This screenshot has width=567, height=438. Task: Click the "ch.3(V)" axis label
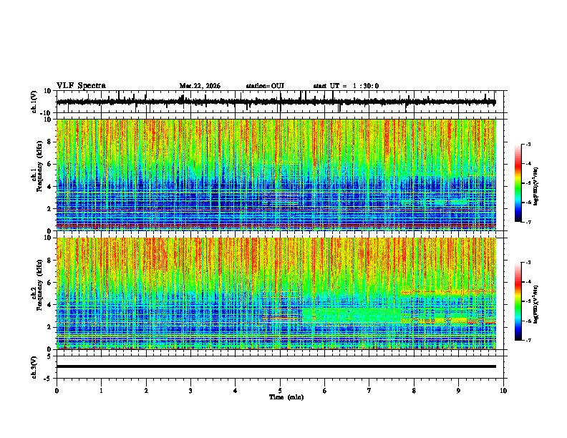point(34,367)
